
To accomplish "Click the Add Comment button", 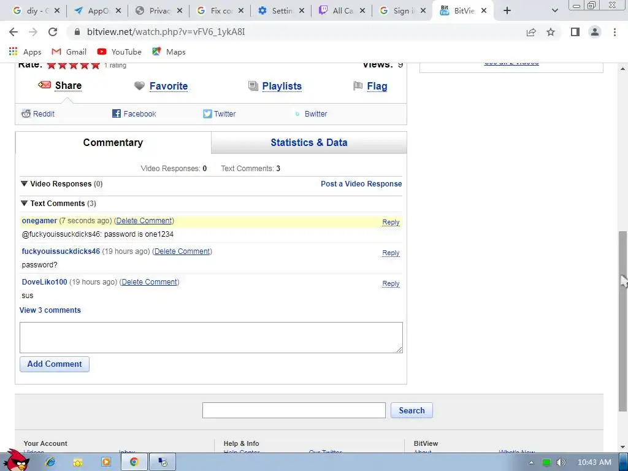I will coord(55,364).
